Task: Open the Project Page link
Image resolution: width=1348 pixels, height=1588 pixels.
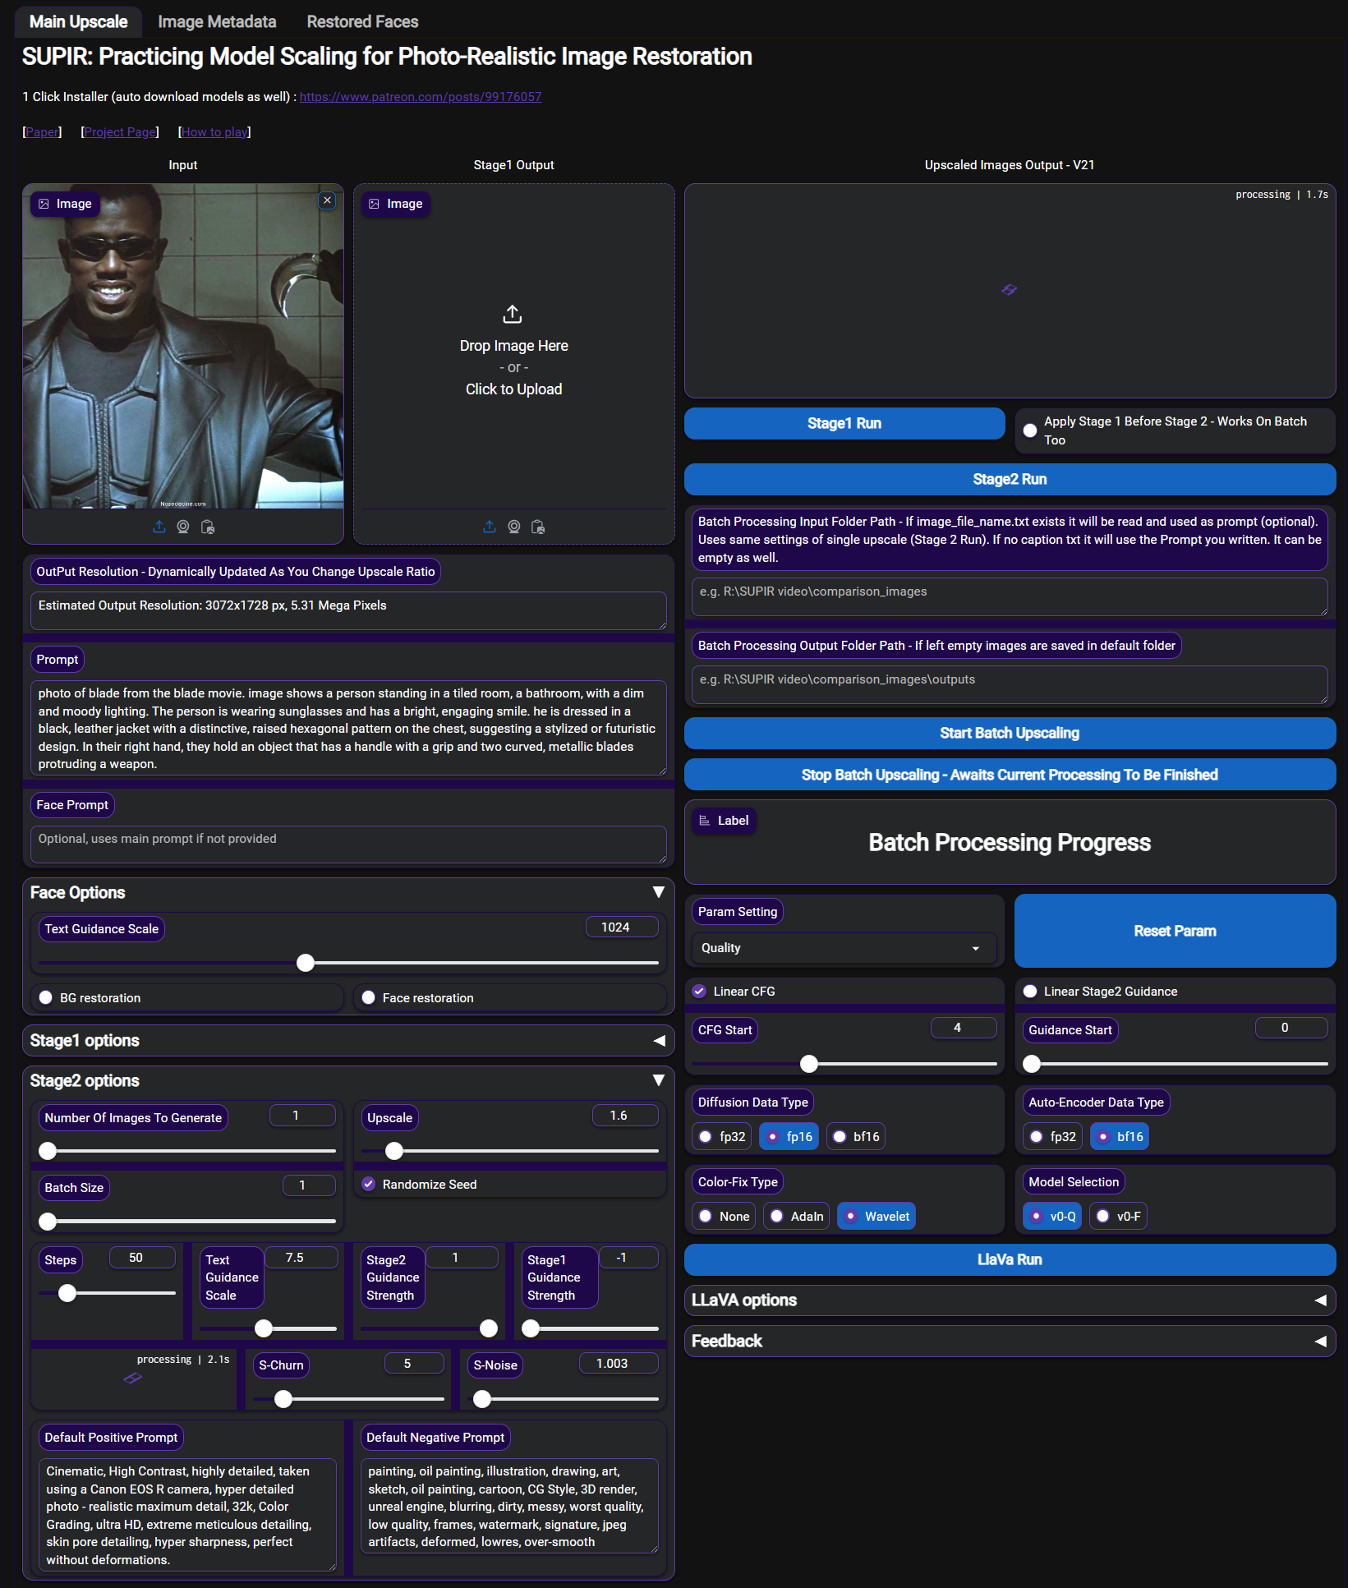Action: pyautogui.click(x=120, y=132)
